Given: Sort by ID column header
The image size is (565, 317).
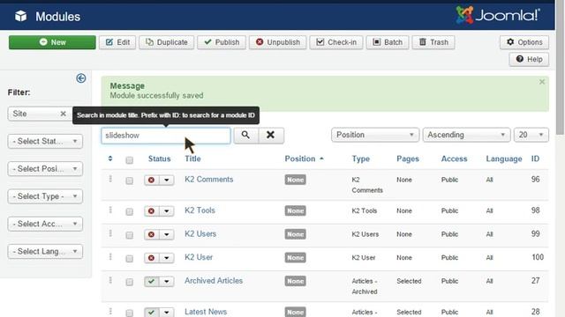Looking at the screenshot, I should pos(535,158).
